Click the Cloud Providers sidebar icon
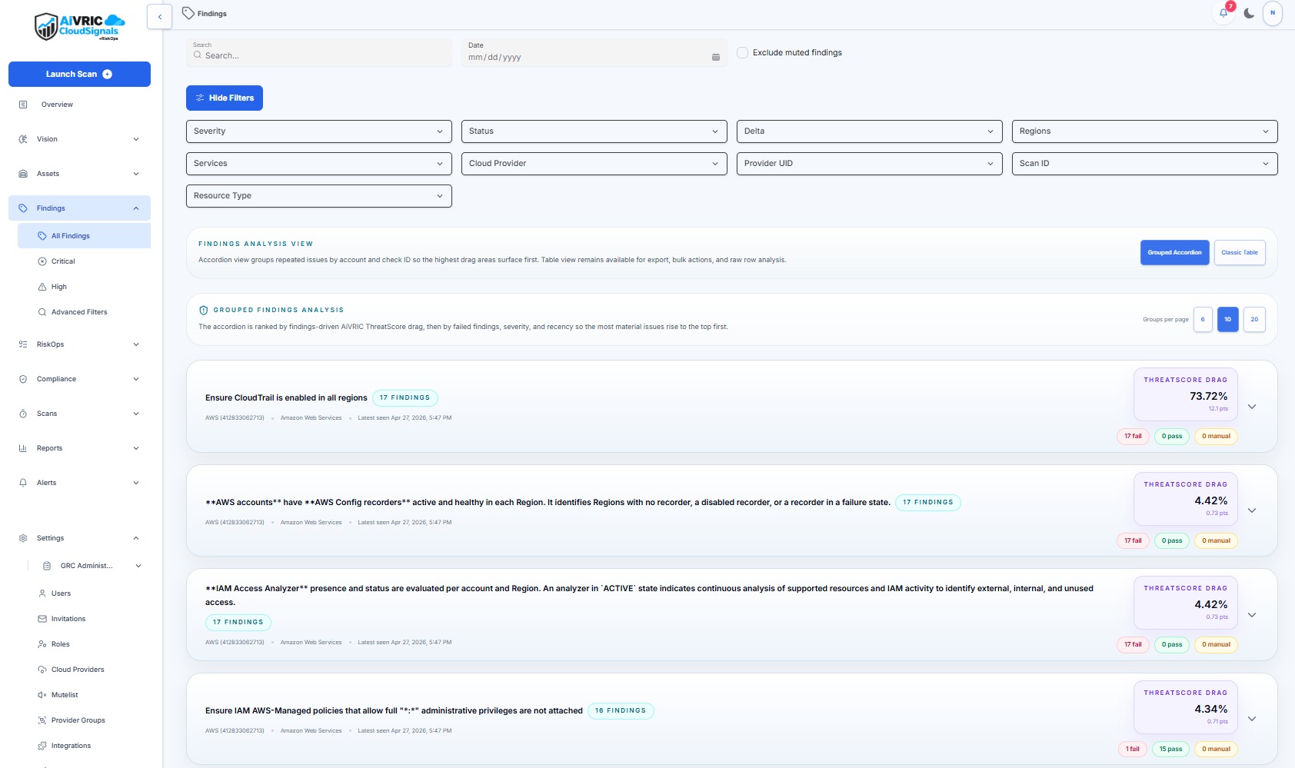The width and height of the screenshot is (1295, 768). click(x=41, y=669)
